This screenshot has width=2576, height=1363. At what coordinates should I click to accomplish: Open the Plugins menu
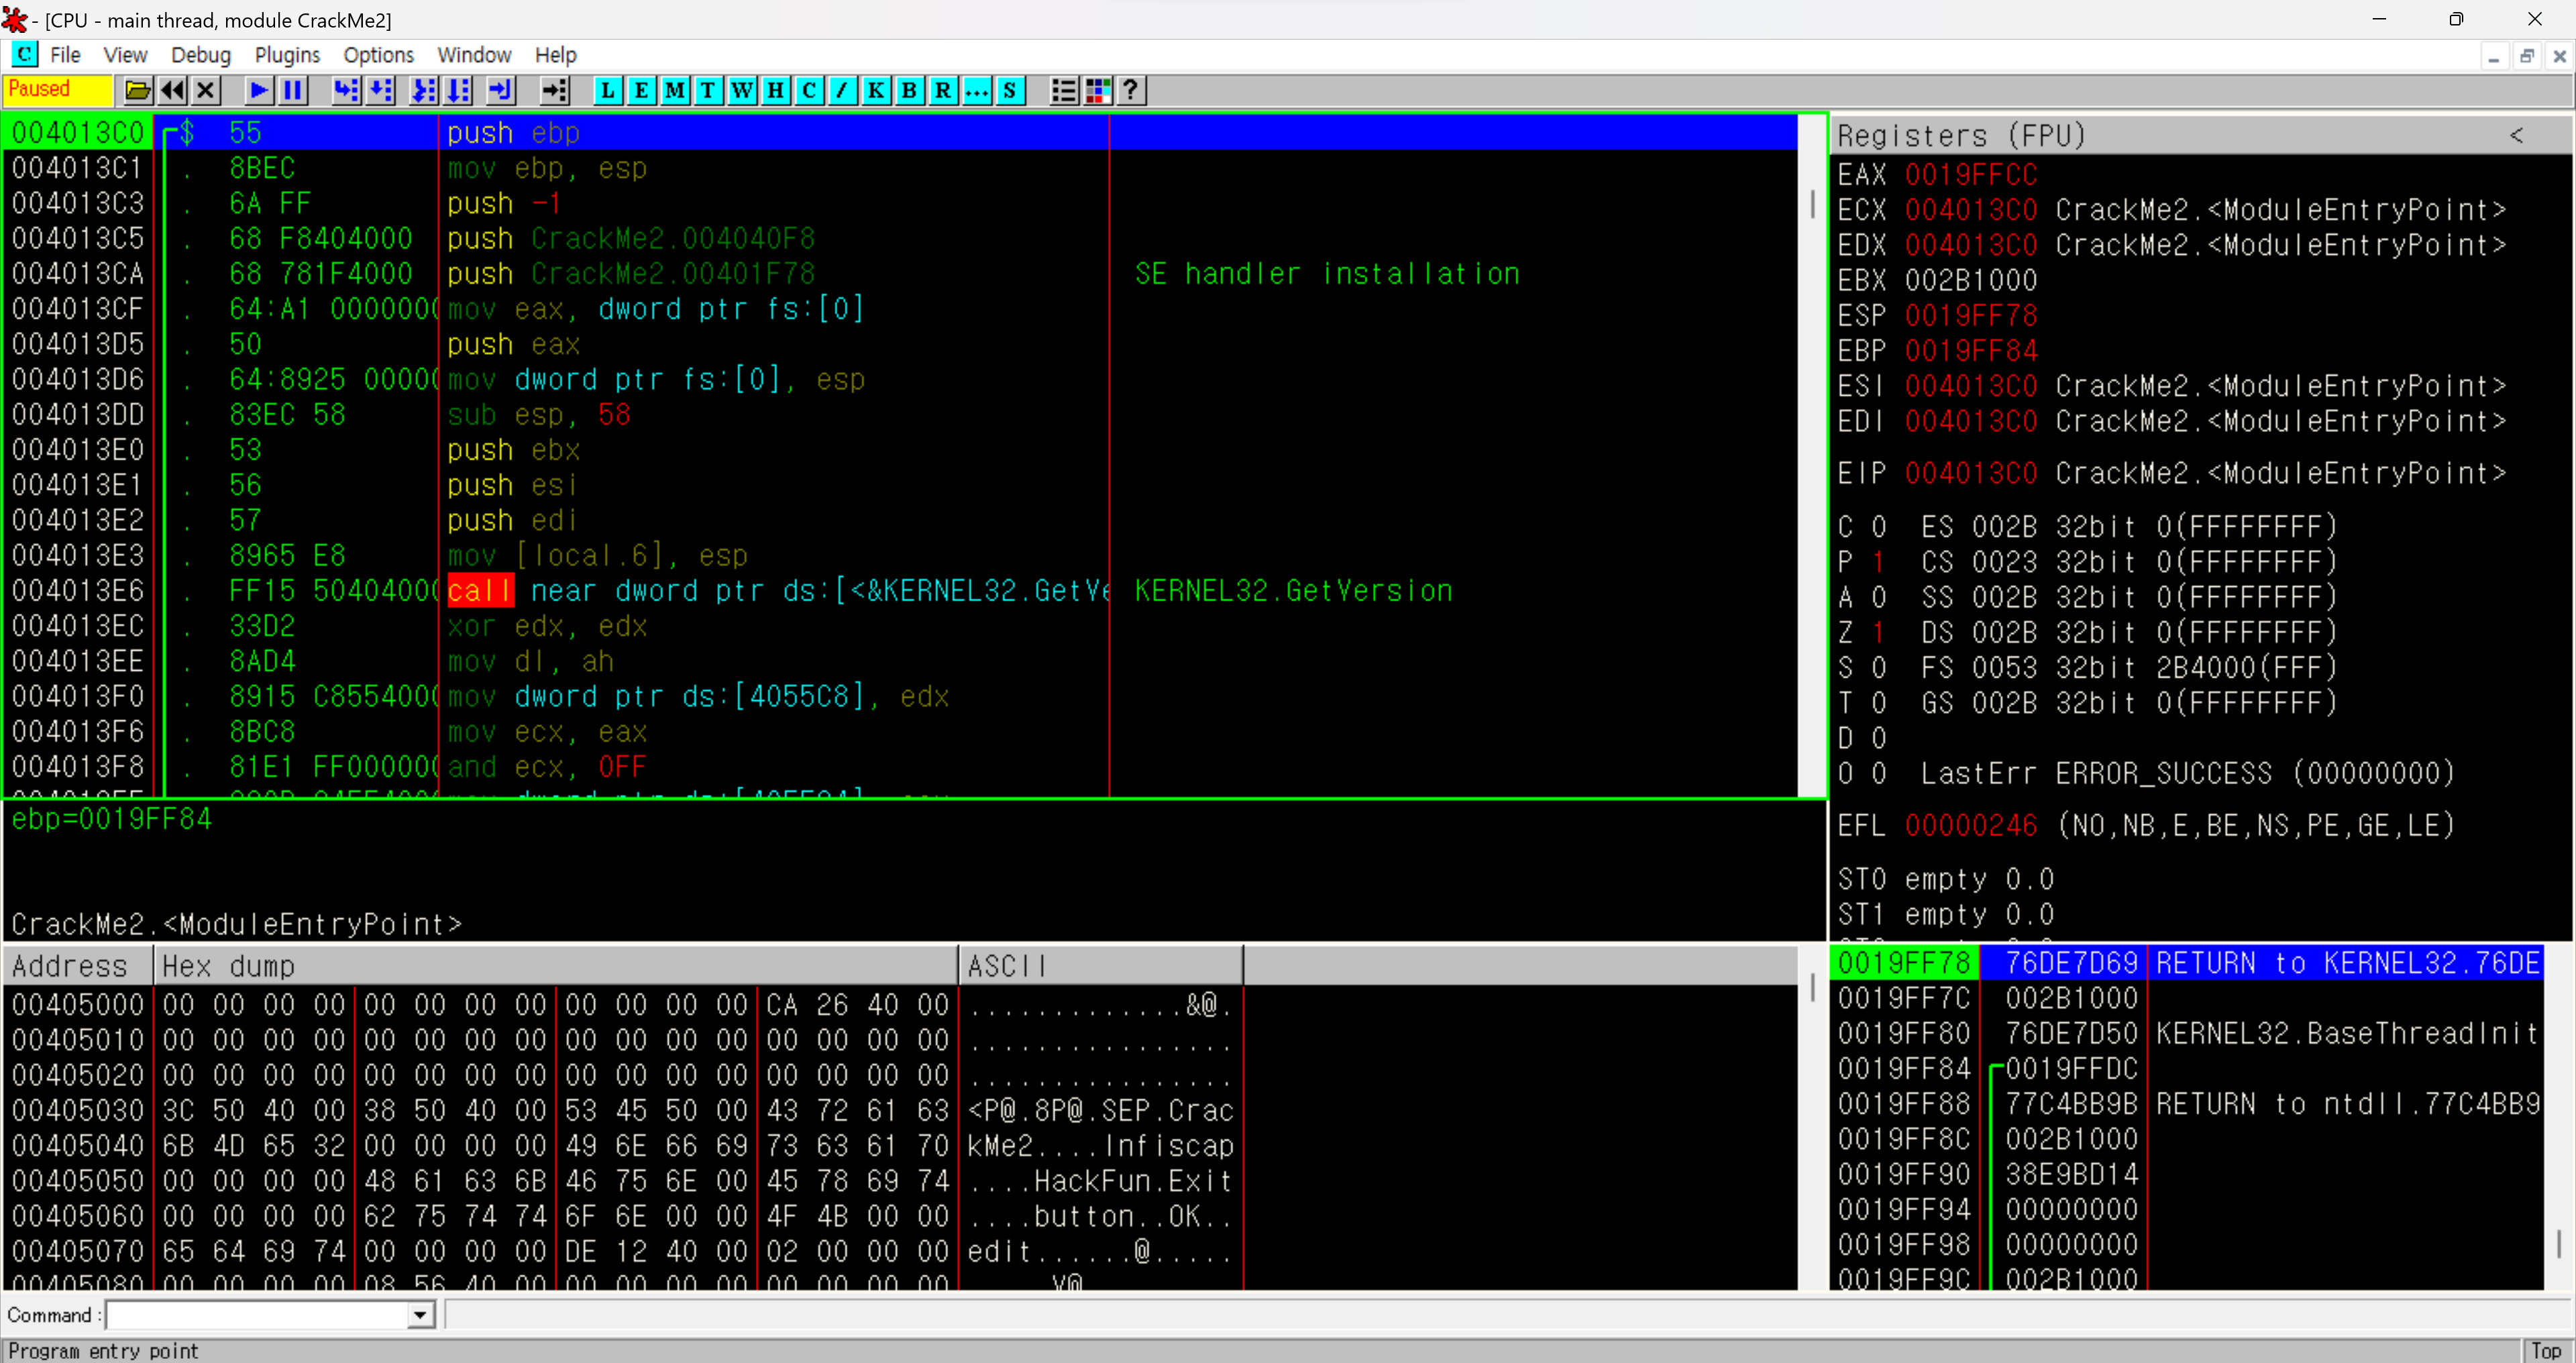click(x=287, y=55)
